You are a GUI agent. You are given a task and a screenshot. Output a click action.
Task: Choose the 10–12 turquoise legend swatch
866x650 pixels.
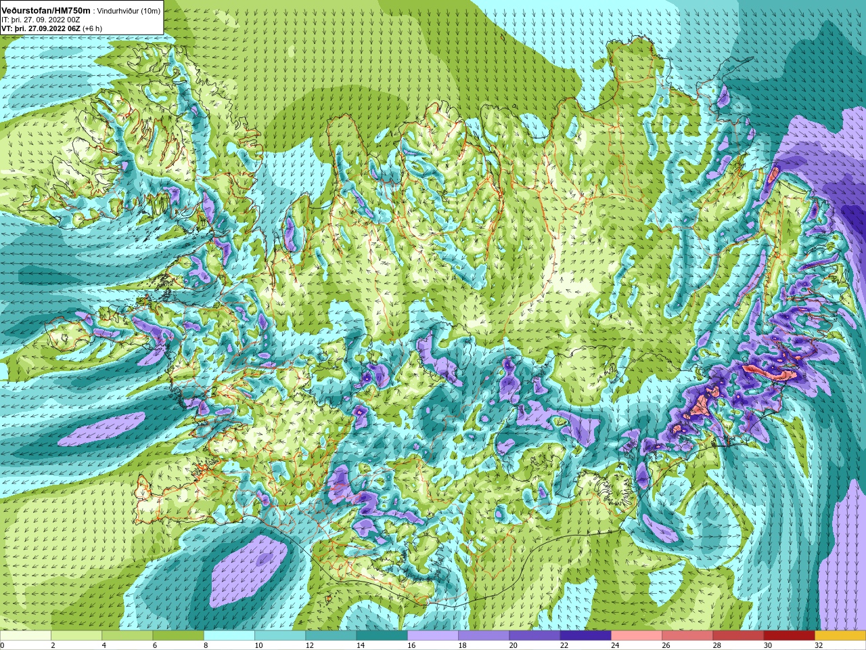pyautogui.click(x=280, y=636)
